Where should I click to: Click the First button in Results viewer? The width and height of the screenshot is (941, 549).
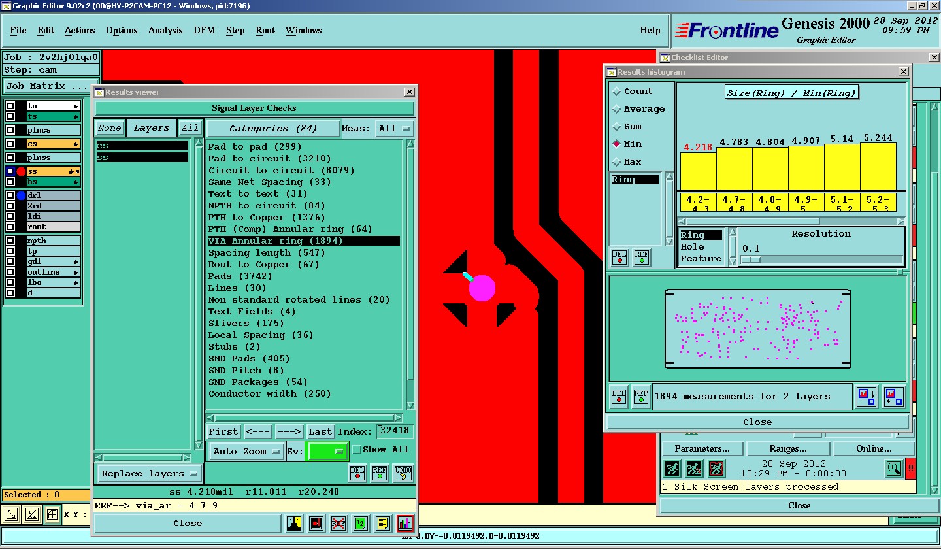223,432
